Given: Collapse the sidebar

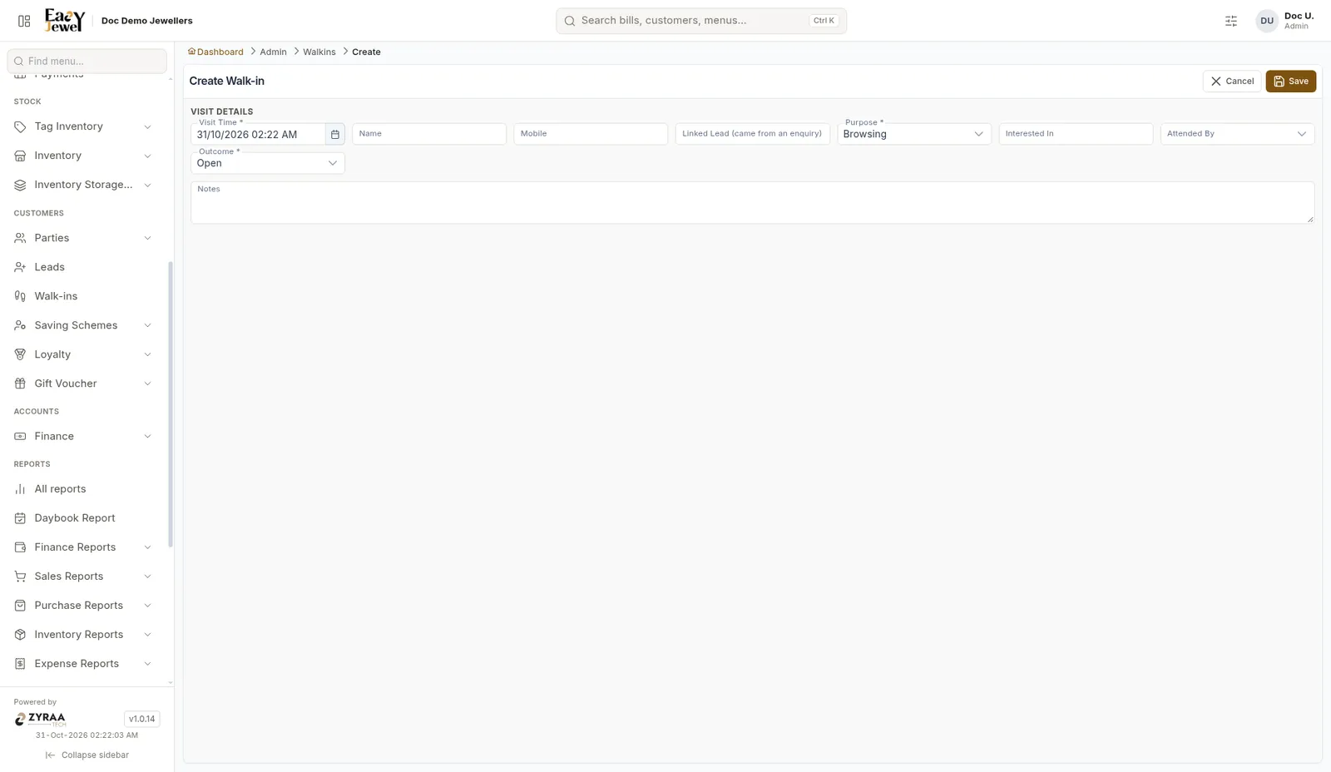Looking at the screenshot, I should (87, 755).
